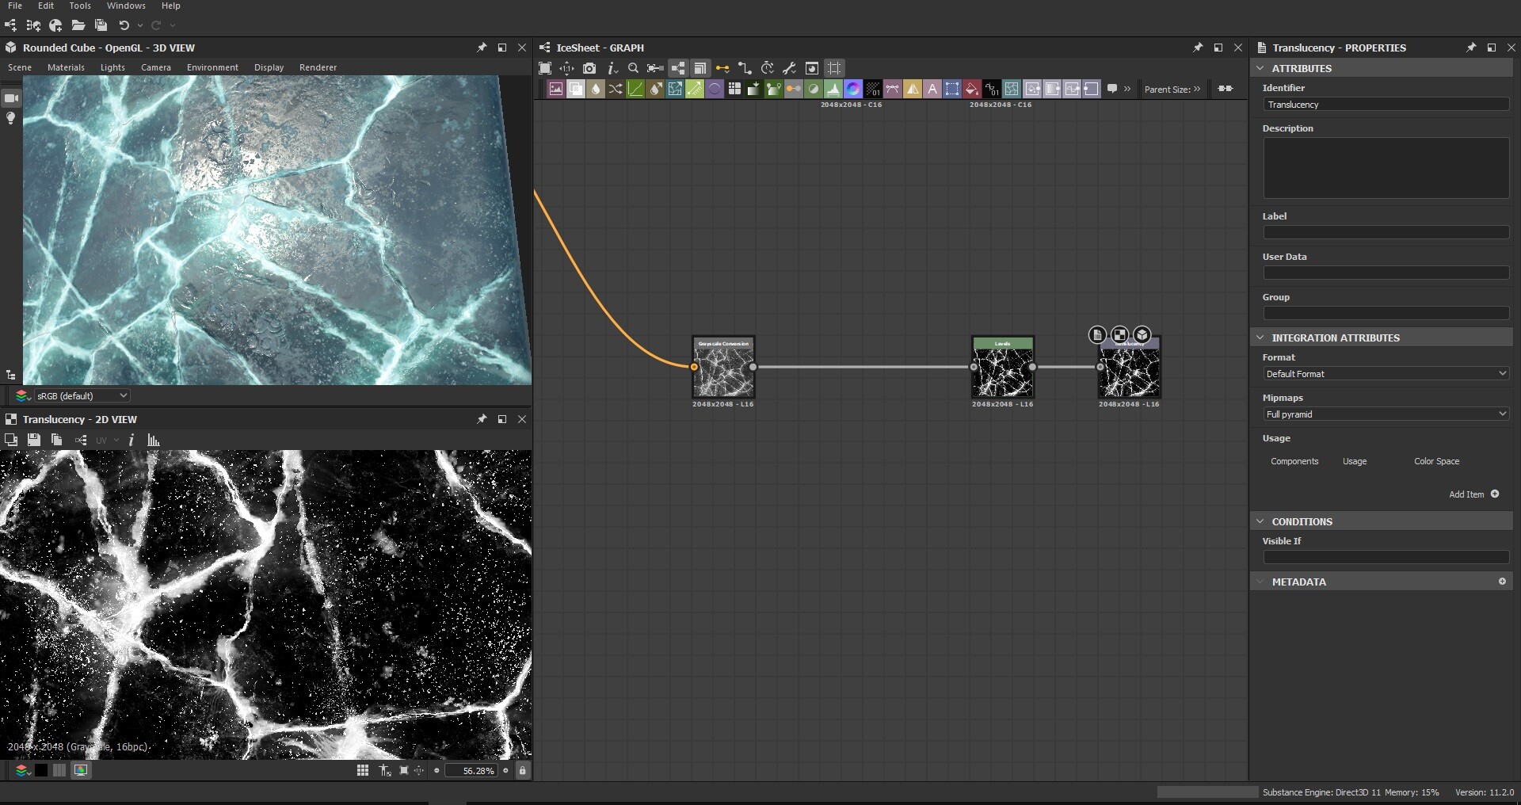This screenshot has width=1521, height=805.
Task: Click the Identifier field containing Translucency
Action: point(1386,105)
